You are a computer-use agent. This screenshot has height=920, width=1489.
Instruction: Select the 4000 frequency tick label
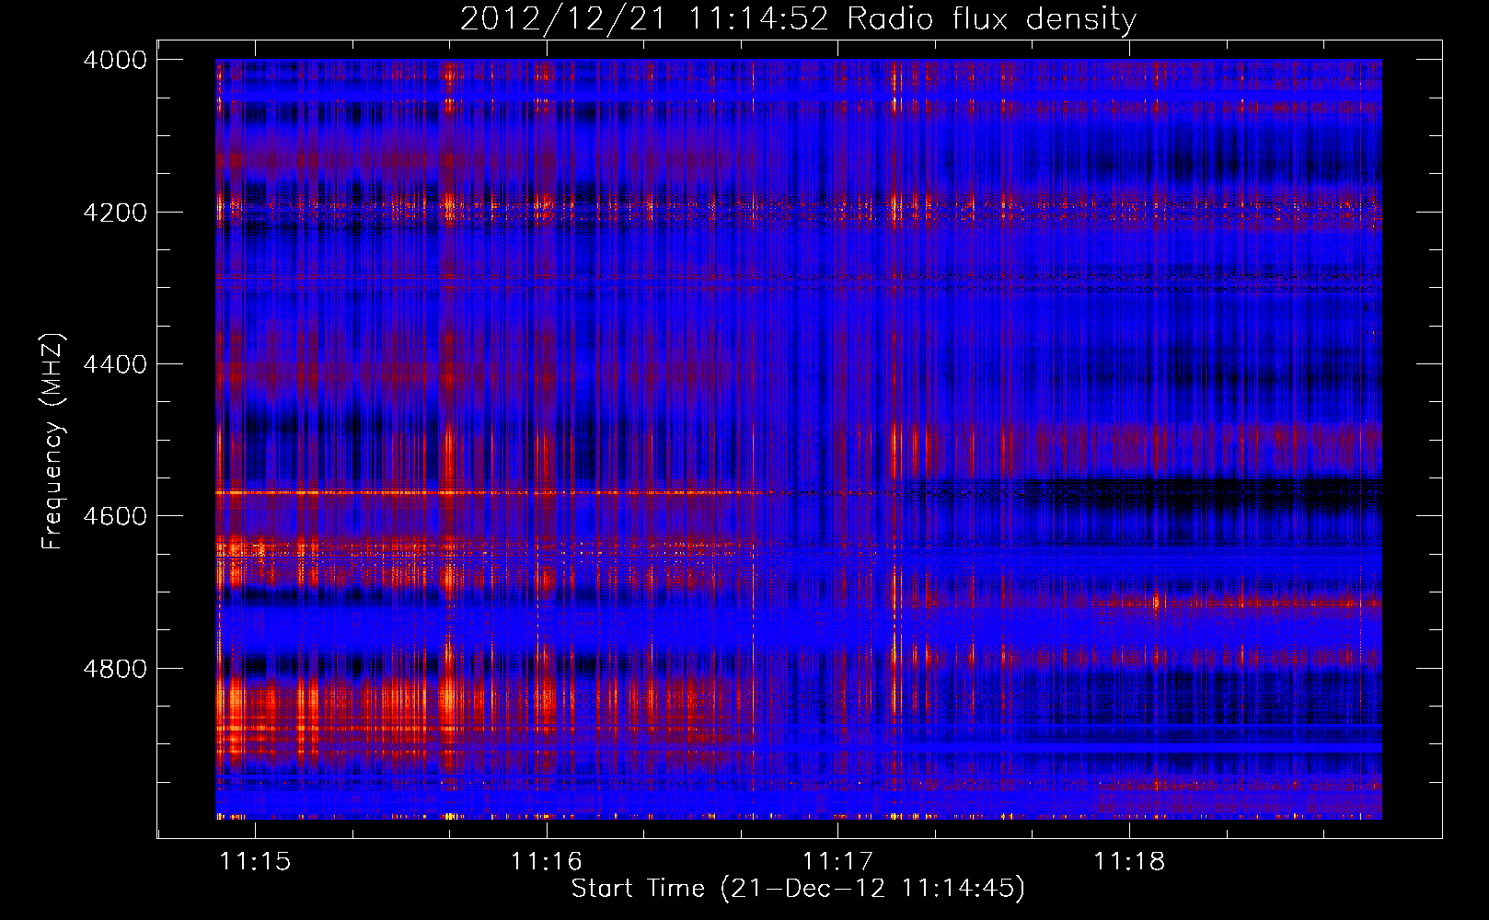(x=115, y=60)
